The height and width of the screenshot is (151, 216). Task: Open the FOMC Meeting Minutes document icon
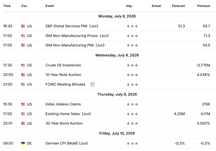pos(92,84)
